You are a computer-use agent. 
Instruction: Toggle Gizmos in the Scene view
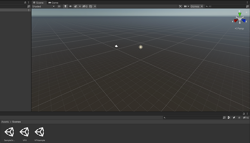(x=195, y=6)
